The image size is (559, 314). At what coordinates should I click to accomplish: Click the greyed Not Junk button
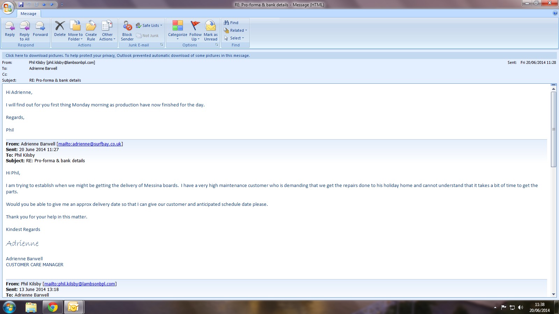147,36
